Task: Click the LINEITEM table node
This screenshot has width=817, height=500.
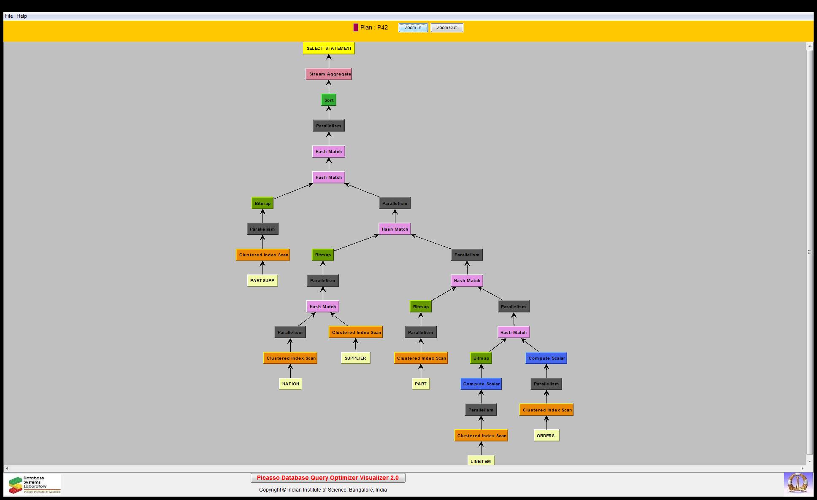Action: (481, 461)
